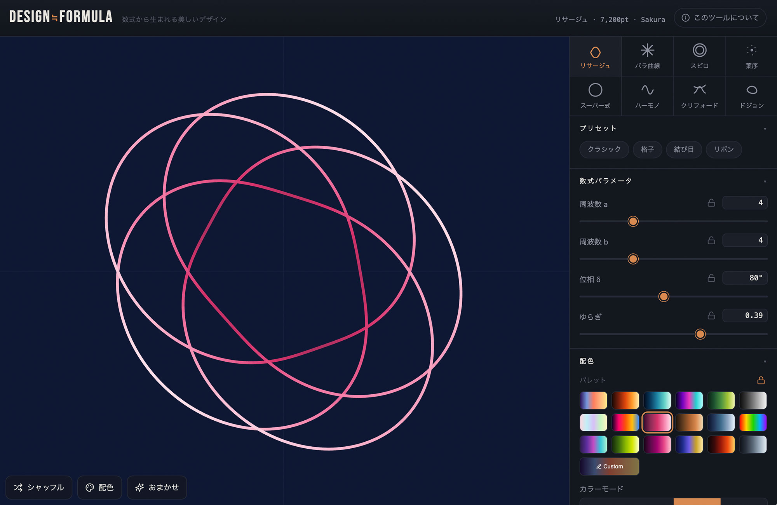Choose the brown-to-tan palette swatch

689,423
